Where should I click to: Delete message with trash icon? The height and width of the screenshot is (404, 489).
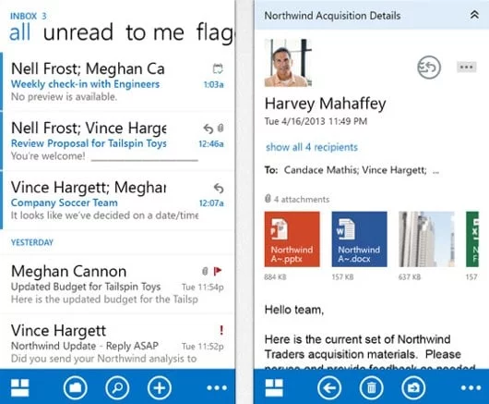(371, 387)
